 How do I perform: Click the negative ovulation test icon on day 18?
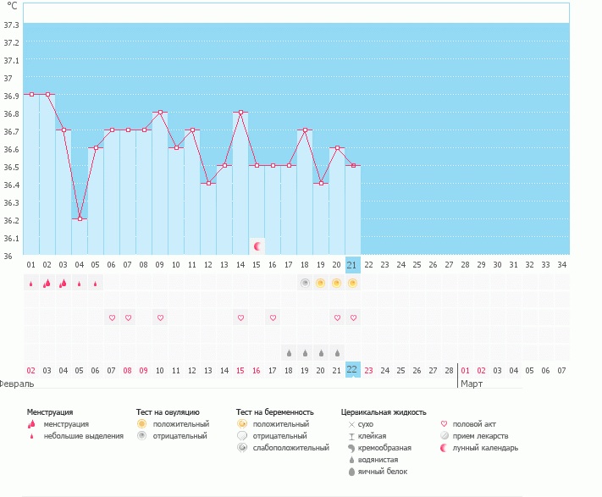[304, 284]
